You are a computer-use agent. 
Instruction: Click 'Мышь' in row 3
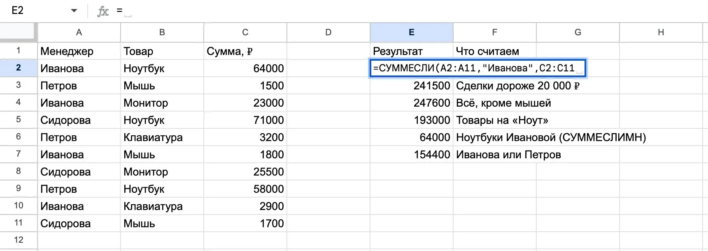click(162, 86)
